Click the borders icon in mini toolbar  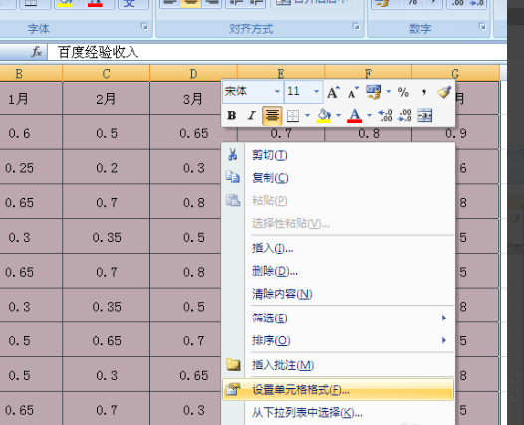pos(293,116)
